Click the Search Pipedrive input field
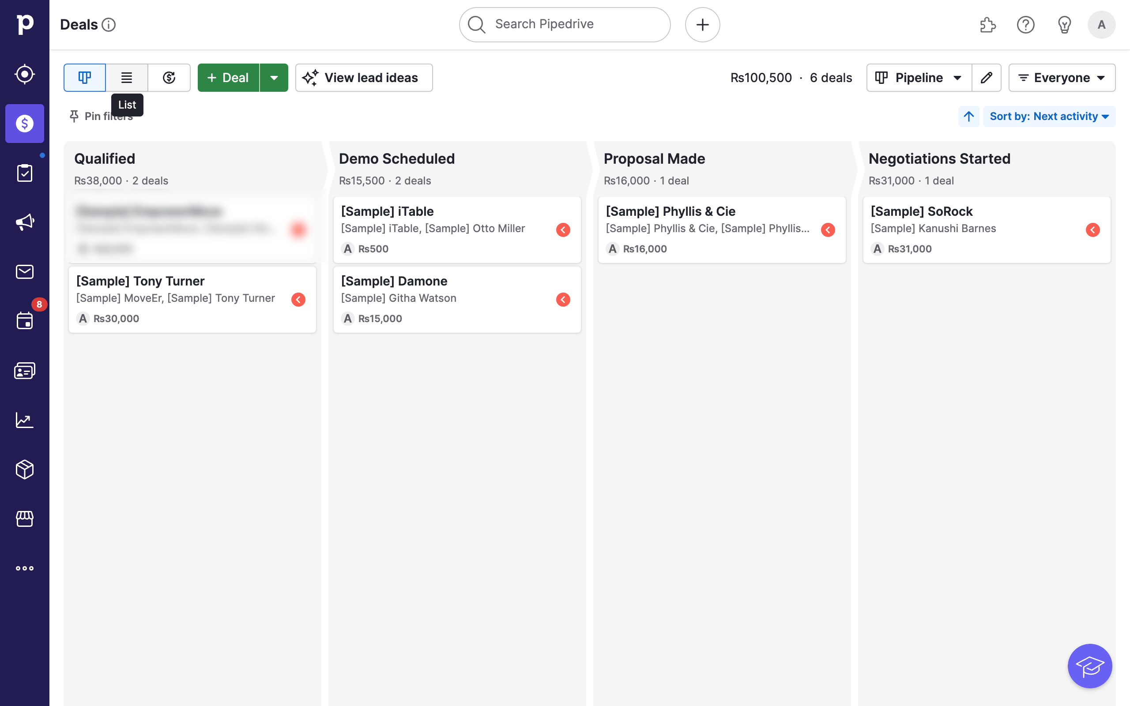Screen dimensions: 1130x706 [x=565, y=24]
